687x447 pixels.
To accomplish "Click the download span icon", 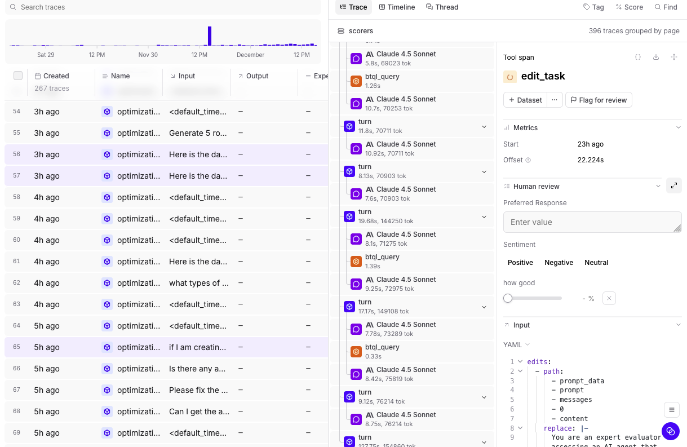I will point(656,57).
